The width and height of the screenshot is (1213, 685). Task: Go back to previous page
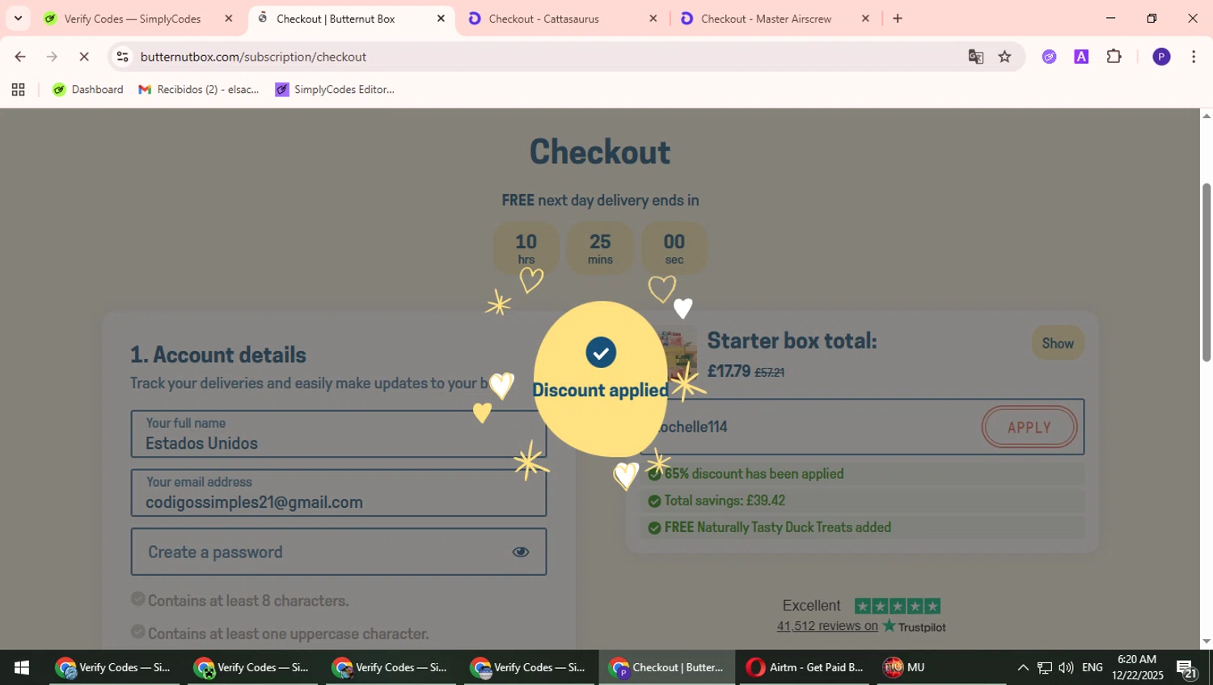[19, 57]
